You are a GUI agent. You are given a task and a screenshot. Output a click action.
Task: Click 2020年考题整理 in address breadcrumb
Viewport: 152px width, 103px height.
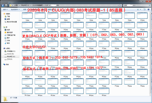coord(37,5)
